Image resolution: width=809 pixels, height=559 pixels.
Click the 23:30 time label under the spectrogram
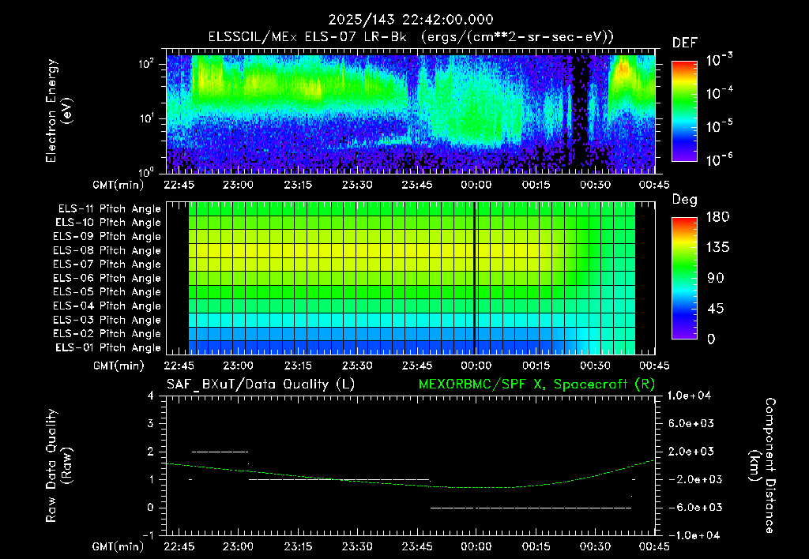click(357, 185)
